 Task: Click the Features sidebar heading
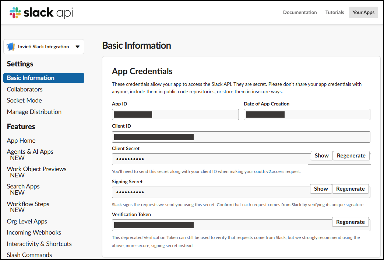[21, 126]
